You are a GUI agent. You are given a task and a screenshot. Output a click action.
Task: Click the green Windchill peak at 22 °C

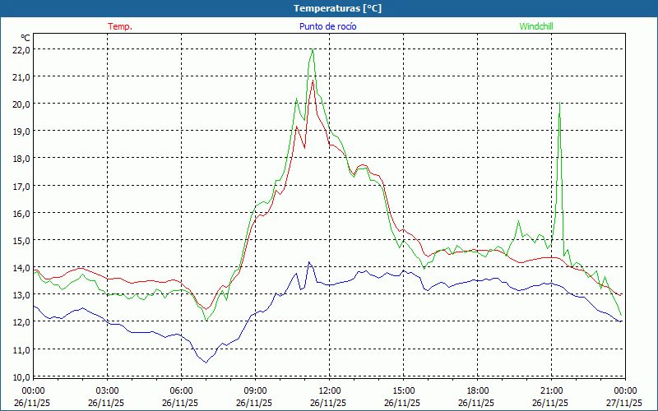(x=313, y=50)
